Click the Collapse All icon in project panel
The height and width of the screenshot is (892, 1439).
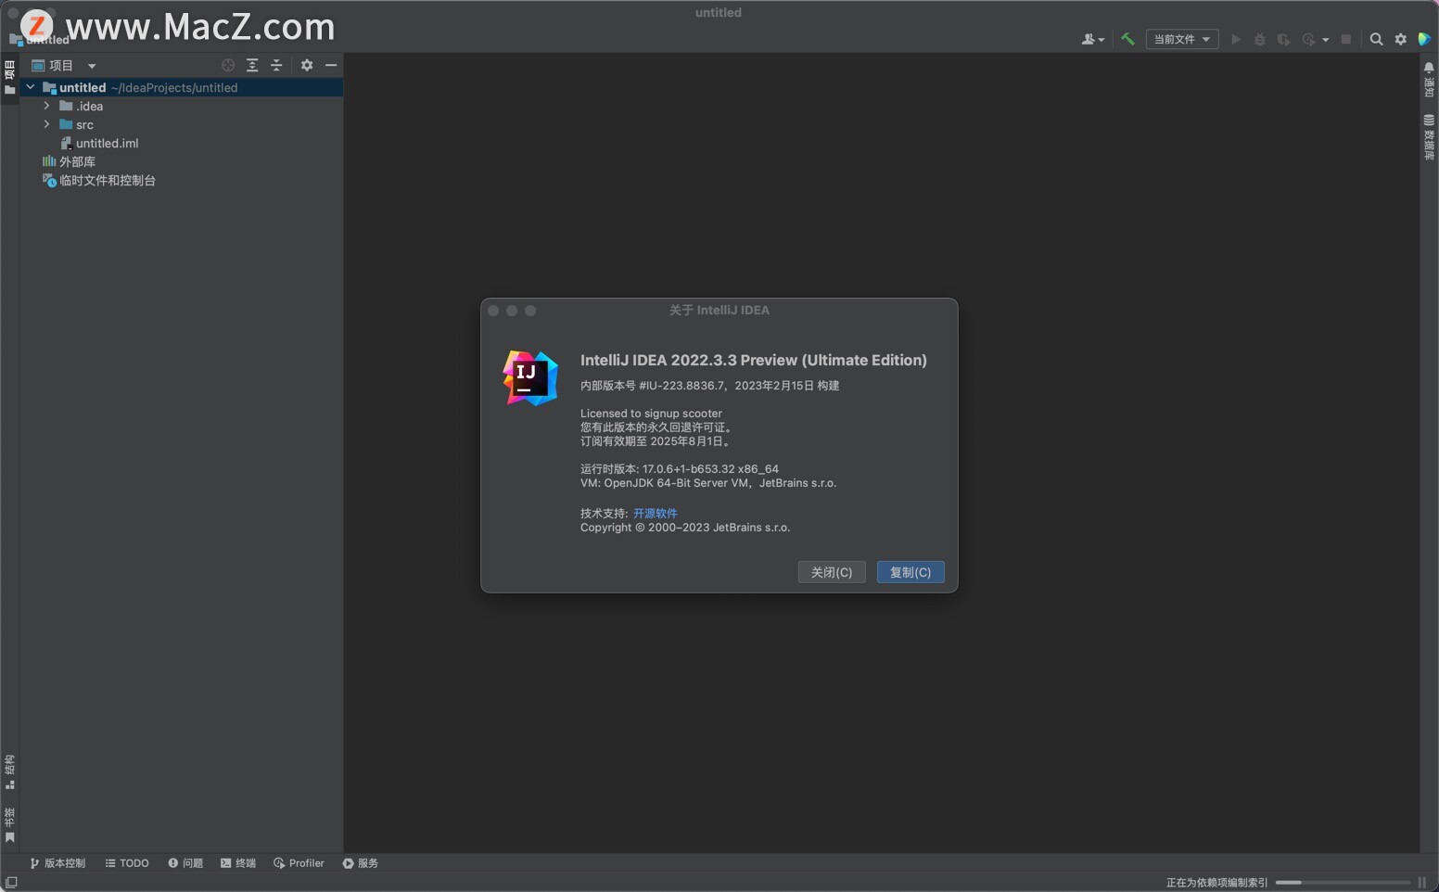coord(276,65)
